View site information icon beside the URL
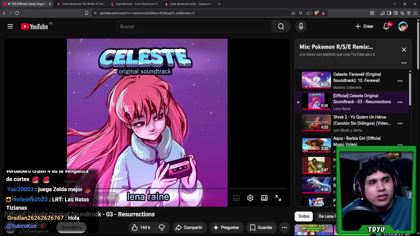This screenshot has width=420, height=236. point(95,13)
